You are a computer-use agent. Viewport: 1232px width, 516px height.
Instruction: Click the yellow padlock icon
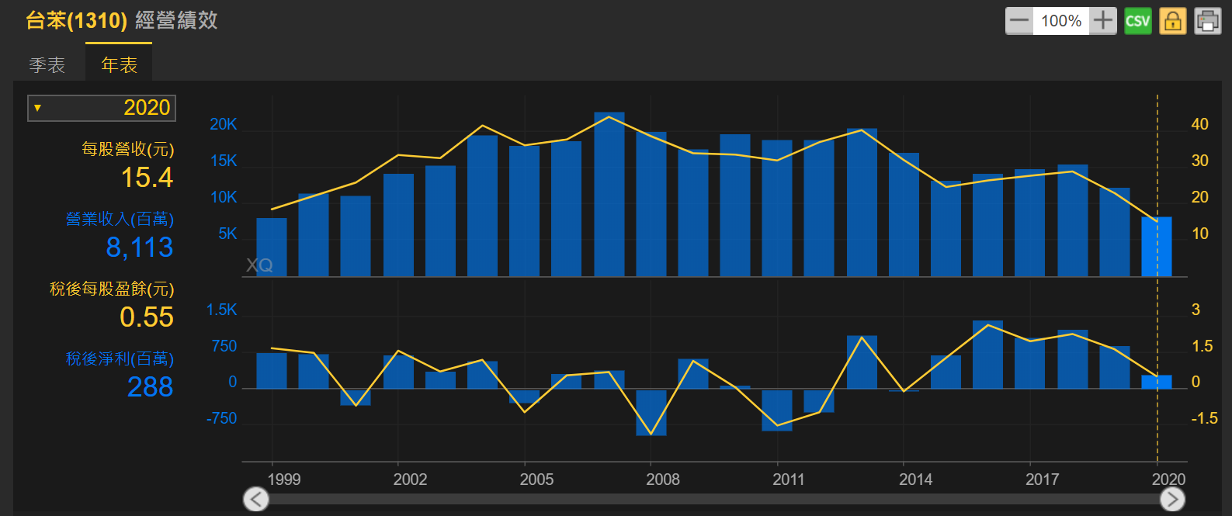pyautogui.click(x=1172, y=21)
